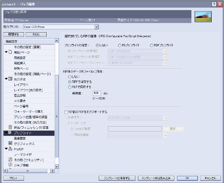Enable RIP前のPDFをエクスポートする checkbox
224x183 pixels.
tap(66, 112)
